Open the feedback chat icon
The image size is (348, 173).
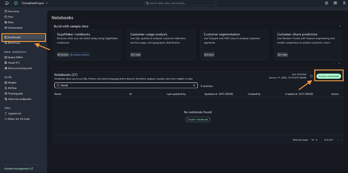[x=335, y=3]
